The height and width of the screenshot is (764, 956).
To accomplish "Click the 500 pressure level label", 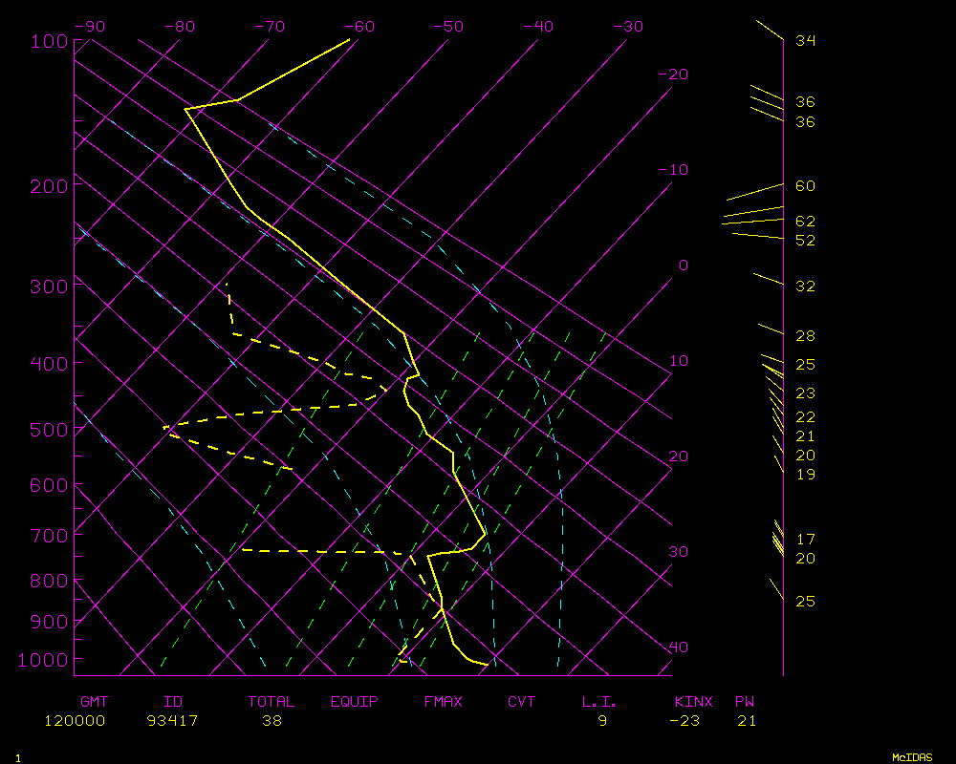I will click(47, 430).
